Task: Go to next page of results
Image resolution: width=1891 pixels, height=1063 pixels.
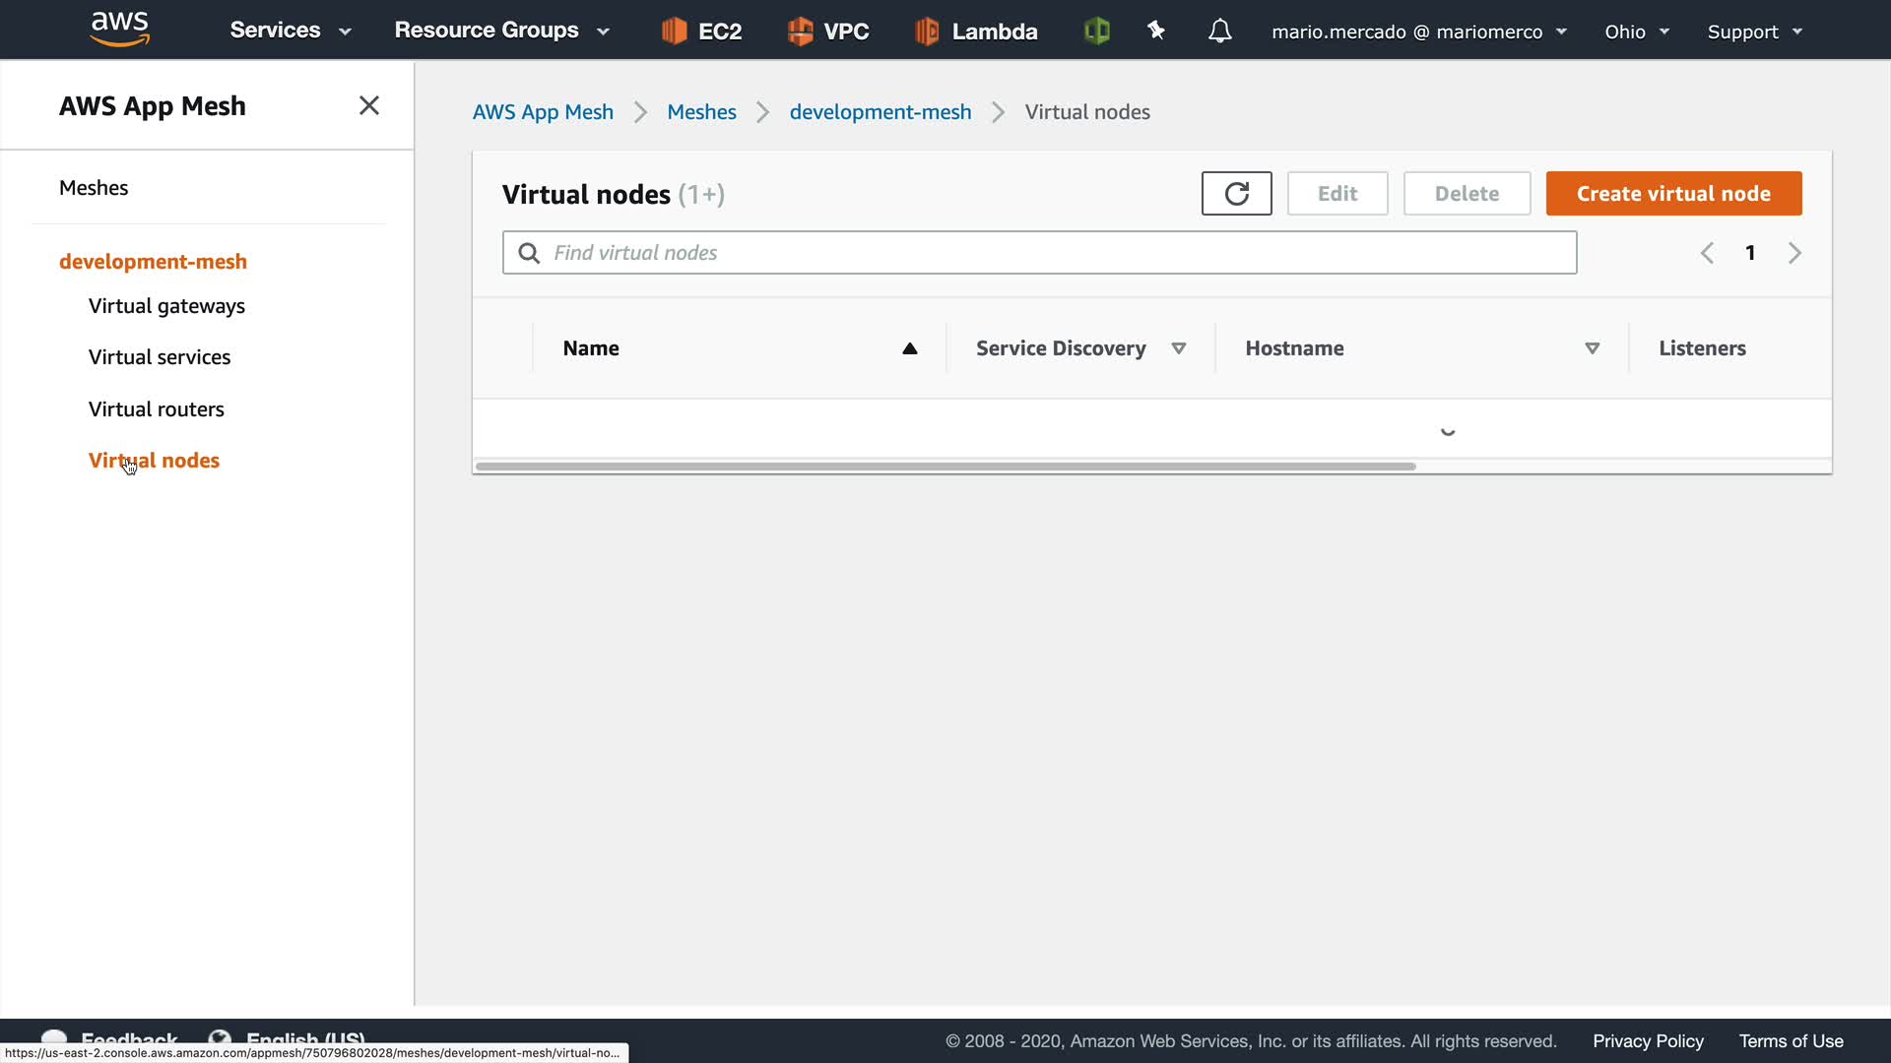Action: coord(1794,253)
